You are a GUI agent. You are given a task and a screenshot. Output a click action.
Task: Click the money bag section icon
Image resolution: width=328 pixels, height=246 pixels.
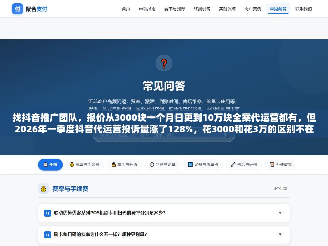coord(43,189)
